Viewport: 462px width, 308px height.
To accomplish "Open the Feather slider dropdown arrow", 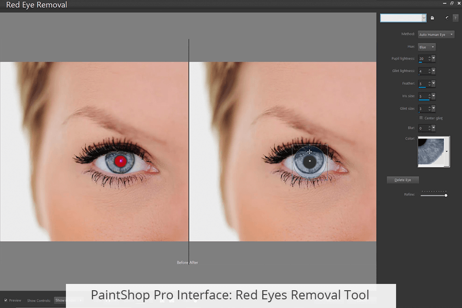I will point(434,83).
